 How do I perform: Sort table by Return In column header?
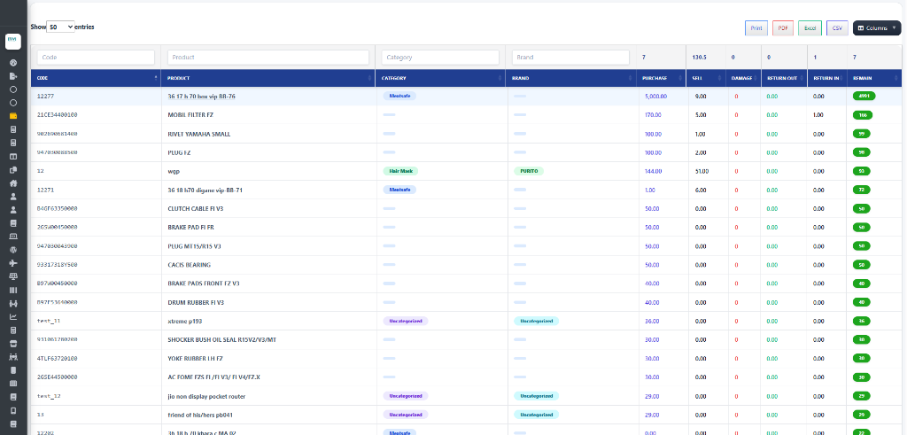(x=826, y=78)
